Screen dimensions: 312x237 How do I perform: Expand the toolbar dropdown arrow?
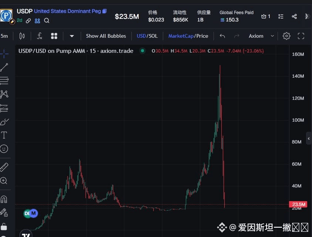(x=72, y=36)
